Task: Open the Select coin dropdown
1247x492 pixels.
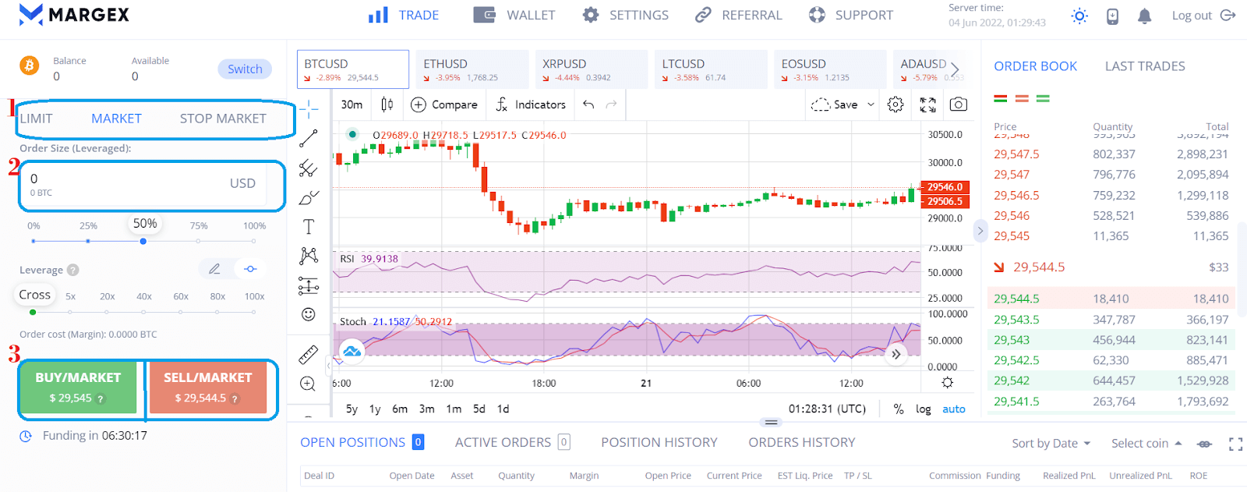Action: (1146, 444)
